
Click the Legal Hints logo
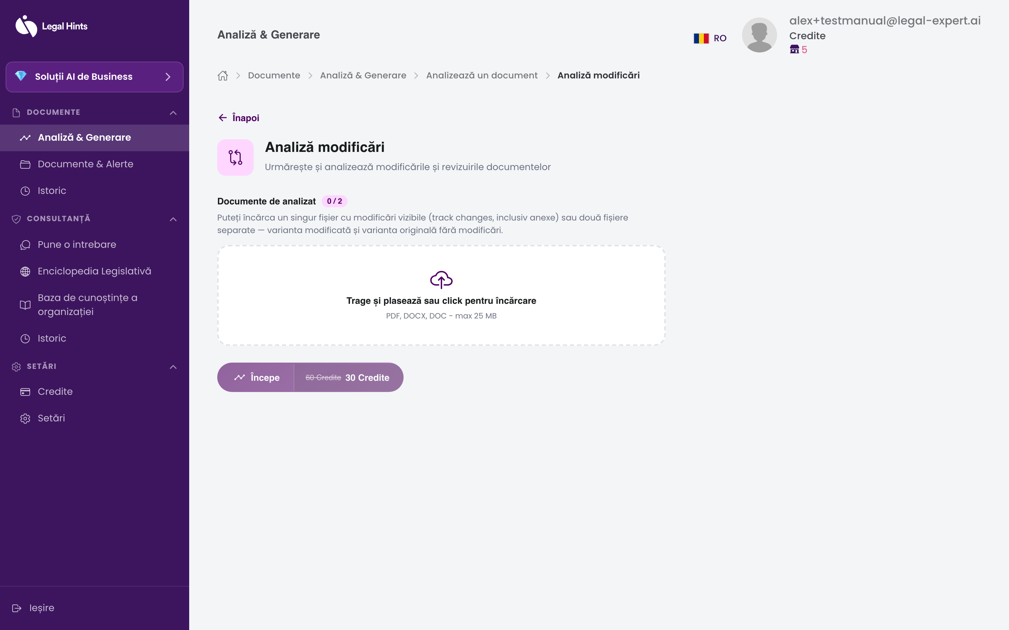click(51, 26)
